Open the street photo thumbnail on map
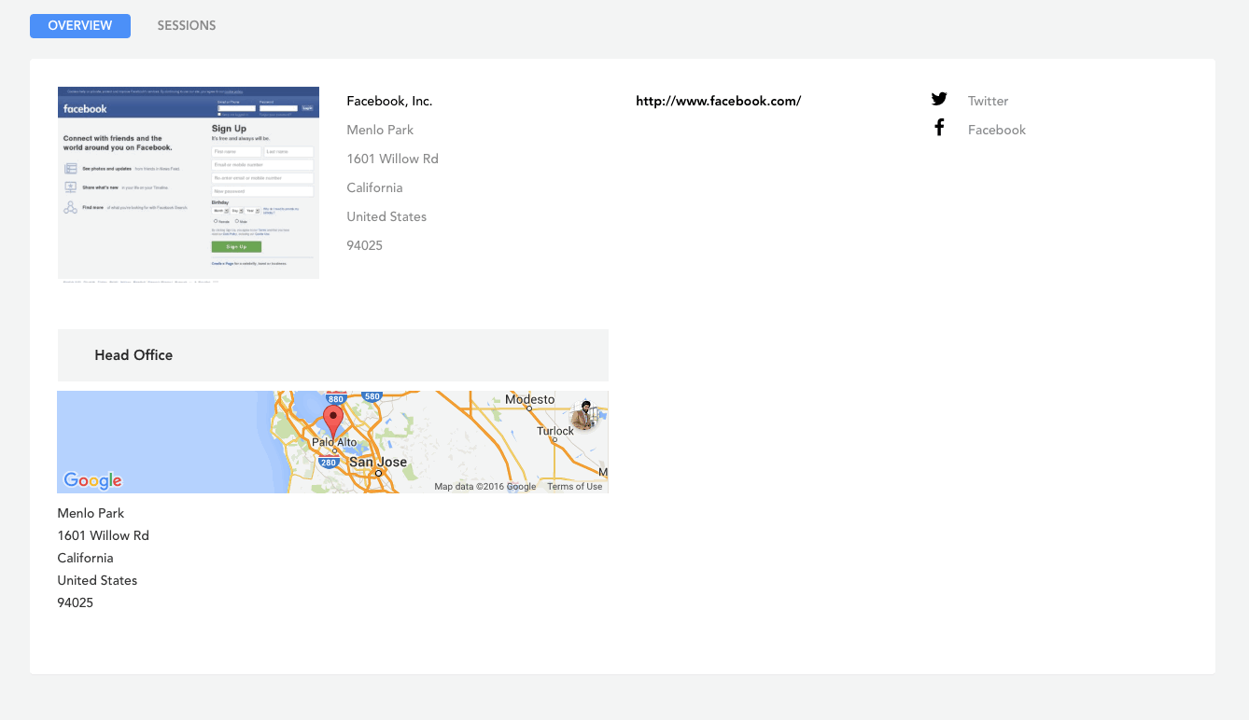 (x=584, y=415)
